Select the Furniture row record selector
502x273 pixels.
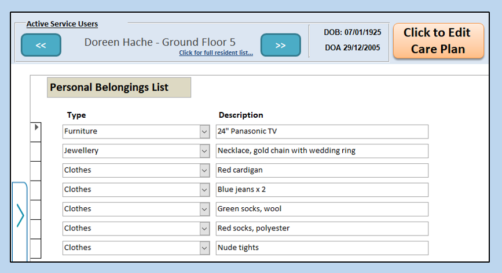[x=36, y=131]
